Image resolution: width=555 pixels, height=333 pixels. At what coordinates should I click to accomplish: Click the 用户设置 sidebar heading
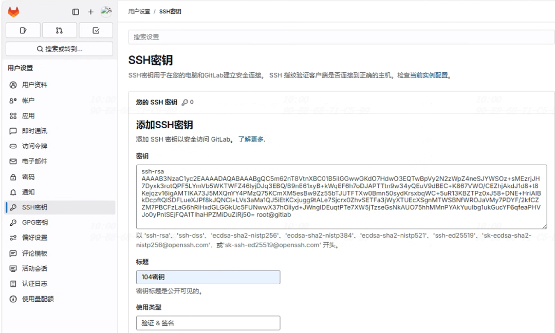20,68
